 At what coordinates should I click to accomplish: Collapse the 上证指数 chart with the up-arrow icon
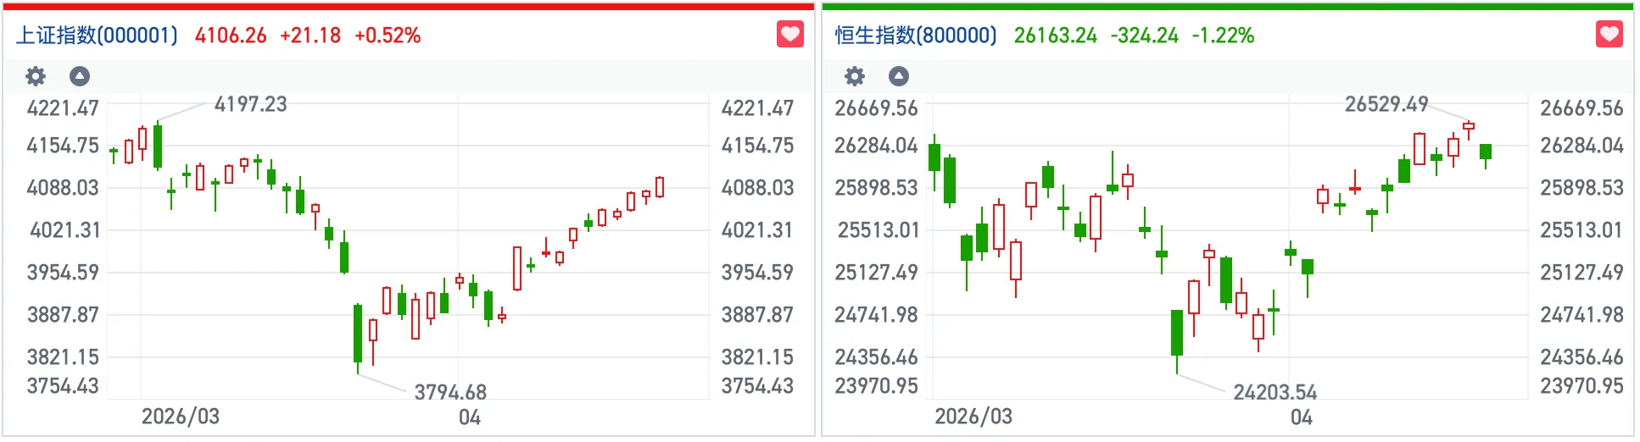80,76
